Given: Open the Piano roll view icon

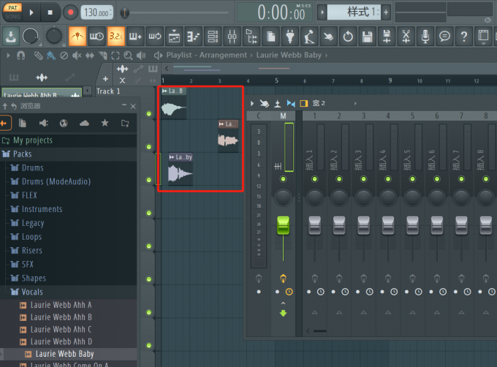Looking at the screenshot, I should click(x=194, y=37).
